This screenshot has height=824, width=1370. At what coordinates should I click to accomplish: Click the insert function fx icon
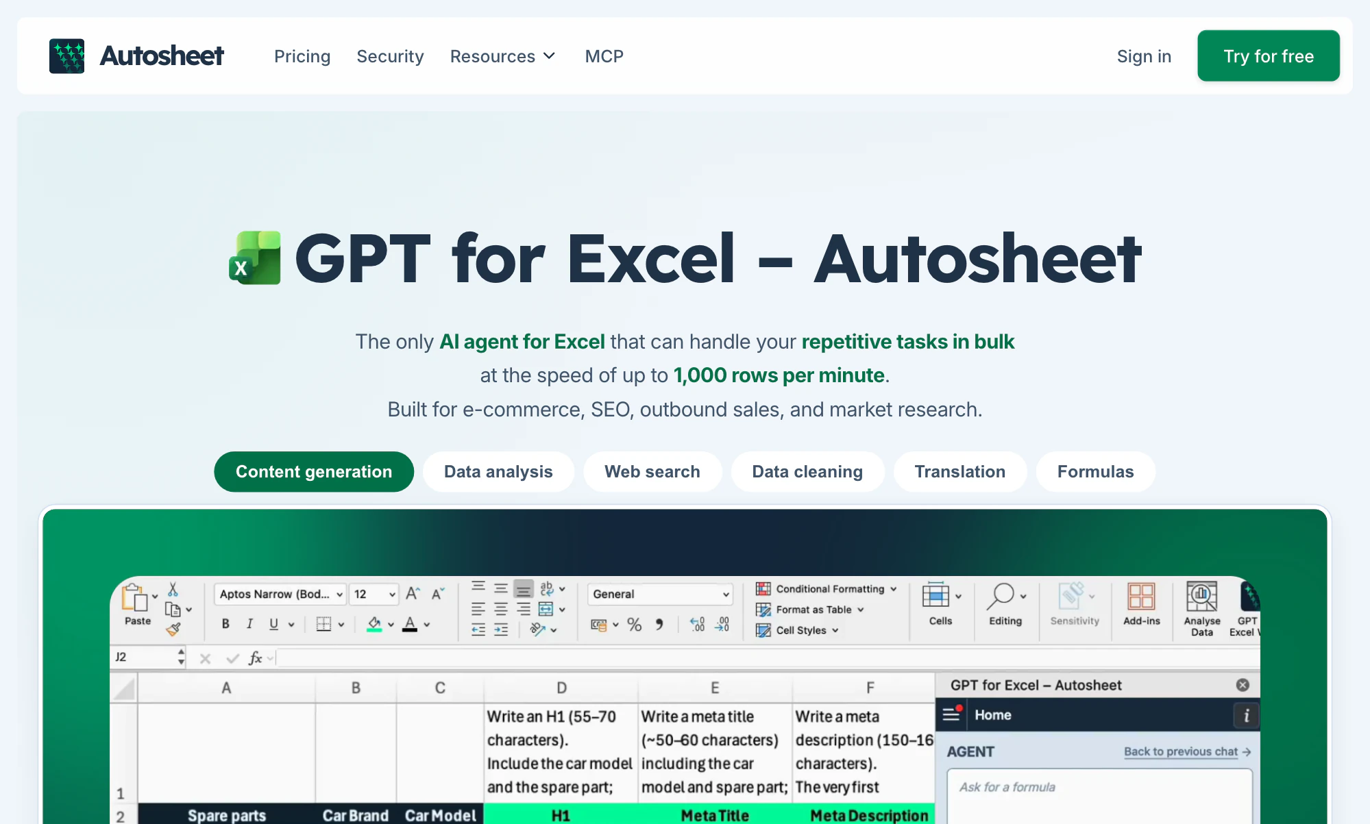click(x=255, y=658)
